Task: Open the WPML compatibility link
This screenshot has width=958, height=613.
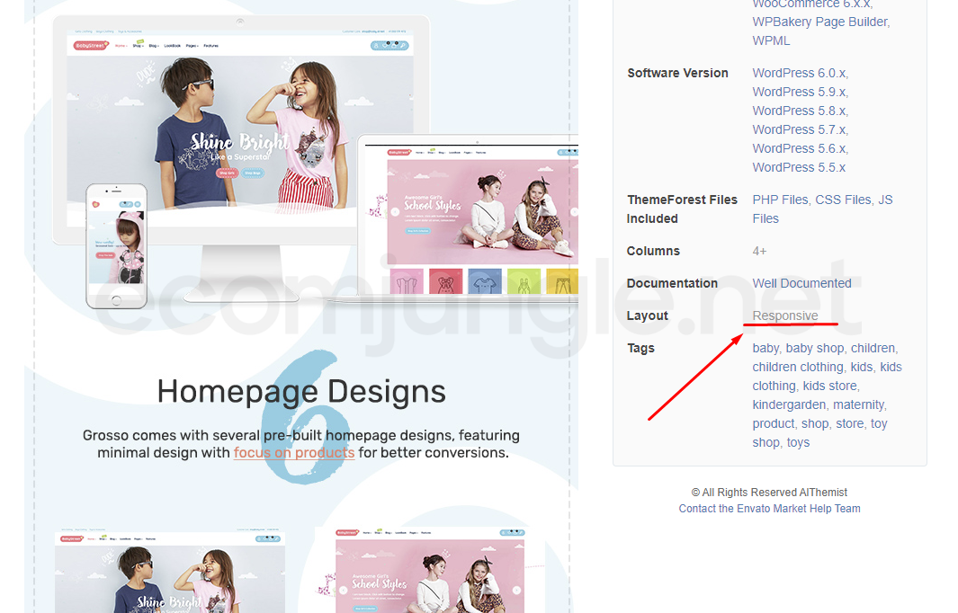Action: (x=771, y=40)
